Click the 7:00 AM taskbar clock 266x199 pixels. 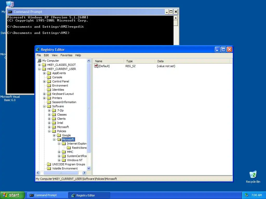256,195
